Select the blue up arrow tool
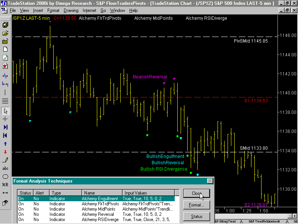The width and height of the screenshot is (298, 224). (x=5, y=144)
